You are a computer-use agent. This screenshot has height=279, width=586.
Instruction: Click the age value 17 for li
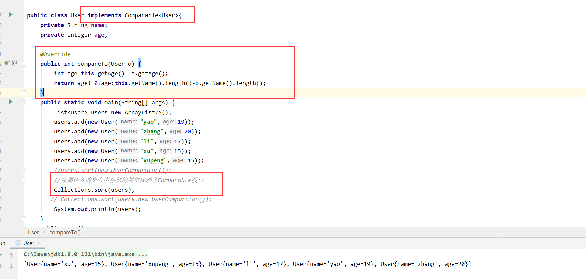177,141
